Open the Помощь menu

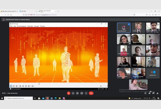click(42, 26)
